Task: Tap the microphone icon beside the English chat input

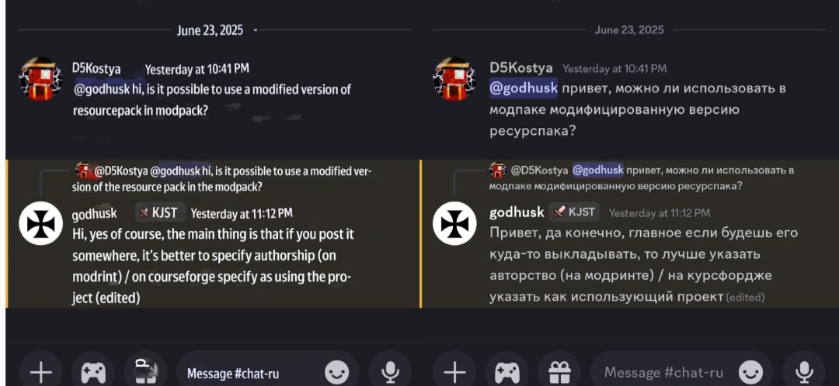Action: [x=390, y=372]
